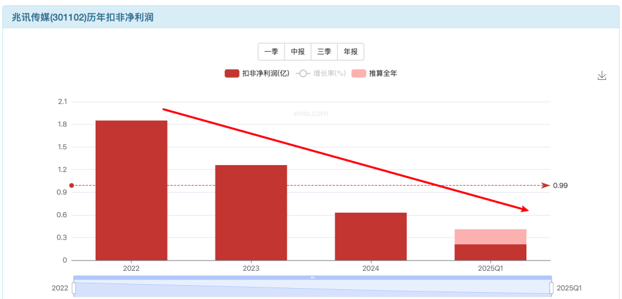The height and width of the screenshot is (299, 622).
Task: Toggle the 扣非净利润(亿) legend series
Action: pos(257,73)
